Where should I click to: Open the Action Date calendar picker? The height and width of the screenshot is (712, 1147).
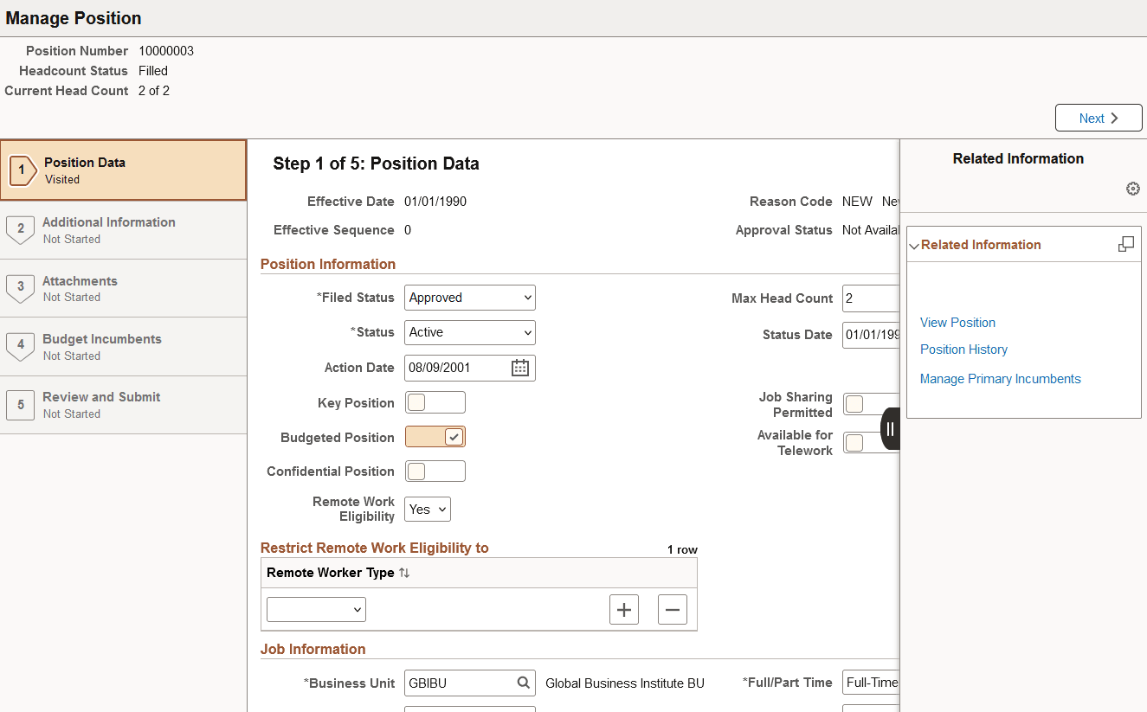pyautogui.click(x=519, y=368)
